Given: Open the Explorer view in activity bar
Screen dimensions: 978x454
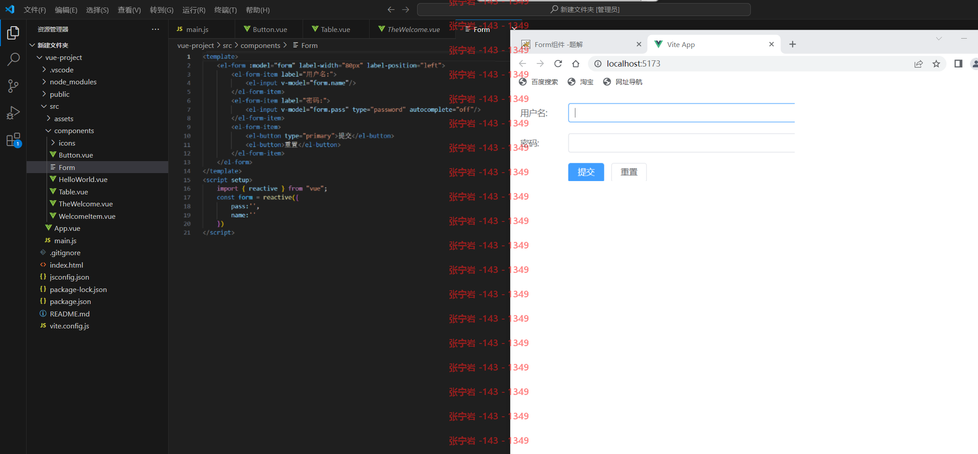Looking at the screenshot, I should tap(13, 33).
